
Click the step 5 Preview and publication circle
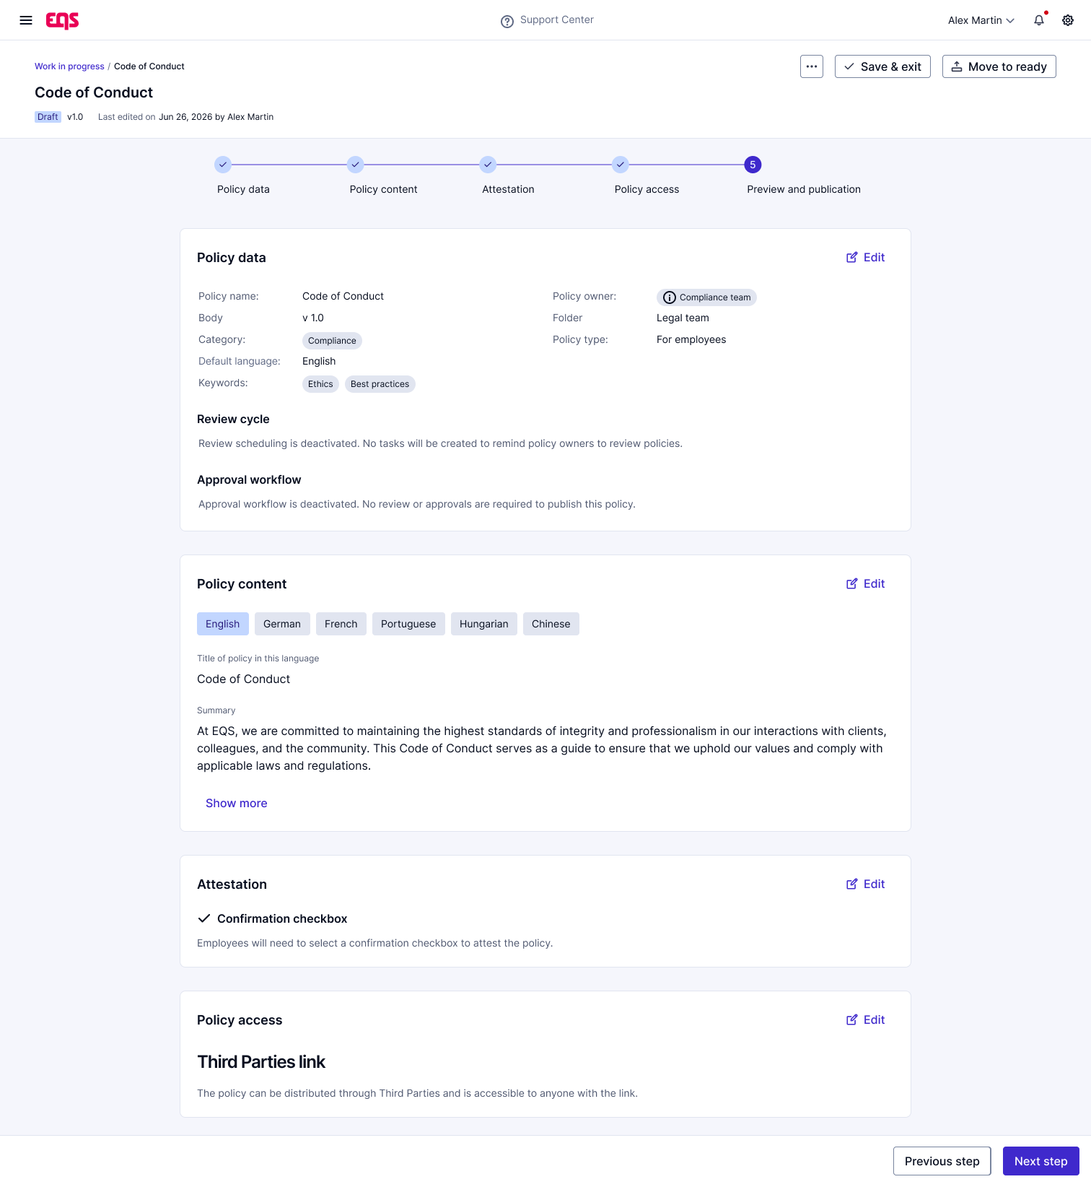click(x=753, y=165)
